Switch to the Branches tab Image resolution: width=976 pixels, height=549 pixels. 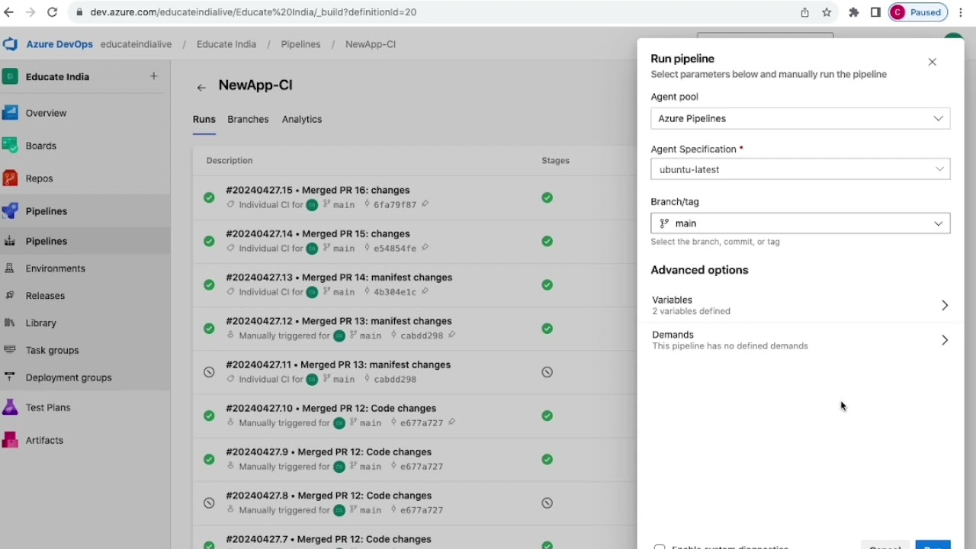[248, 119]
